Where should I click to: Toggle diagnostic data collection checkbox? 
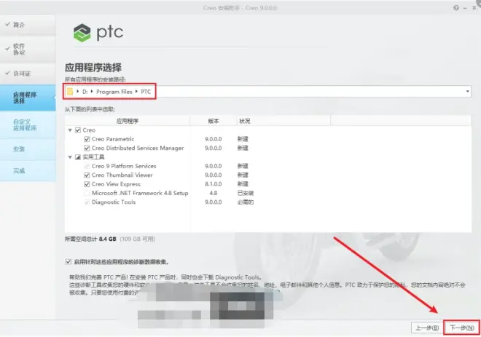(69, 261)
